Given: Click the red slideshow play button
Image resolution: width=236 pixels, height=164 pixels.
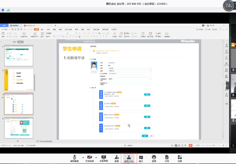Looking at the screenshot, I should (x=190, y=145).
